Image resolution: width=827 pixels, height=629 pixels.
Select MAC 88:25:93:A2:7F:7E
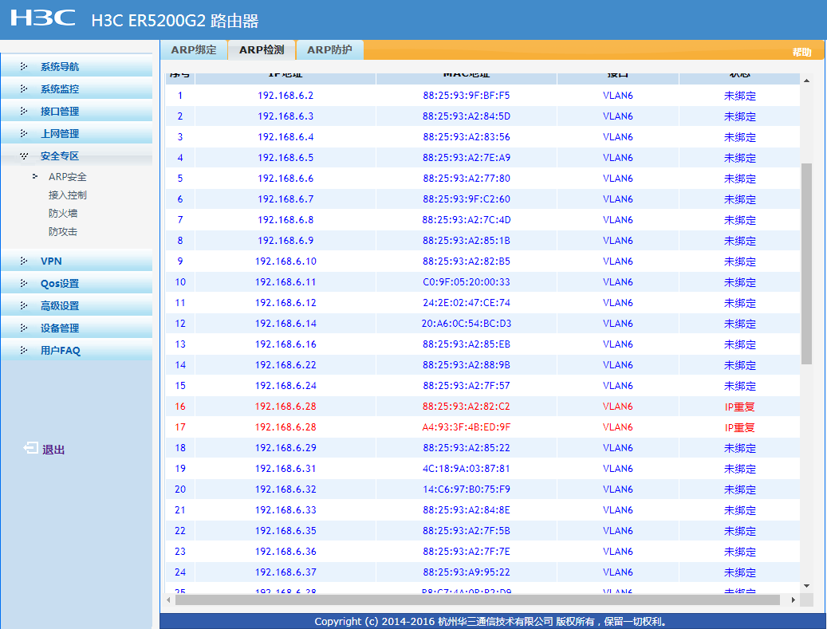click(467, 552)
